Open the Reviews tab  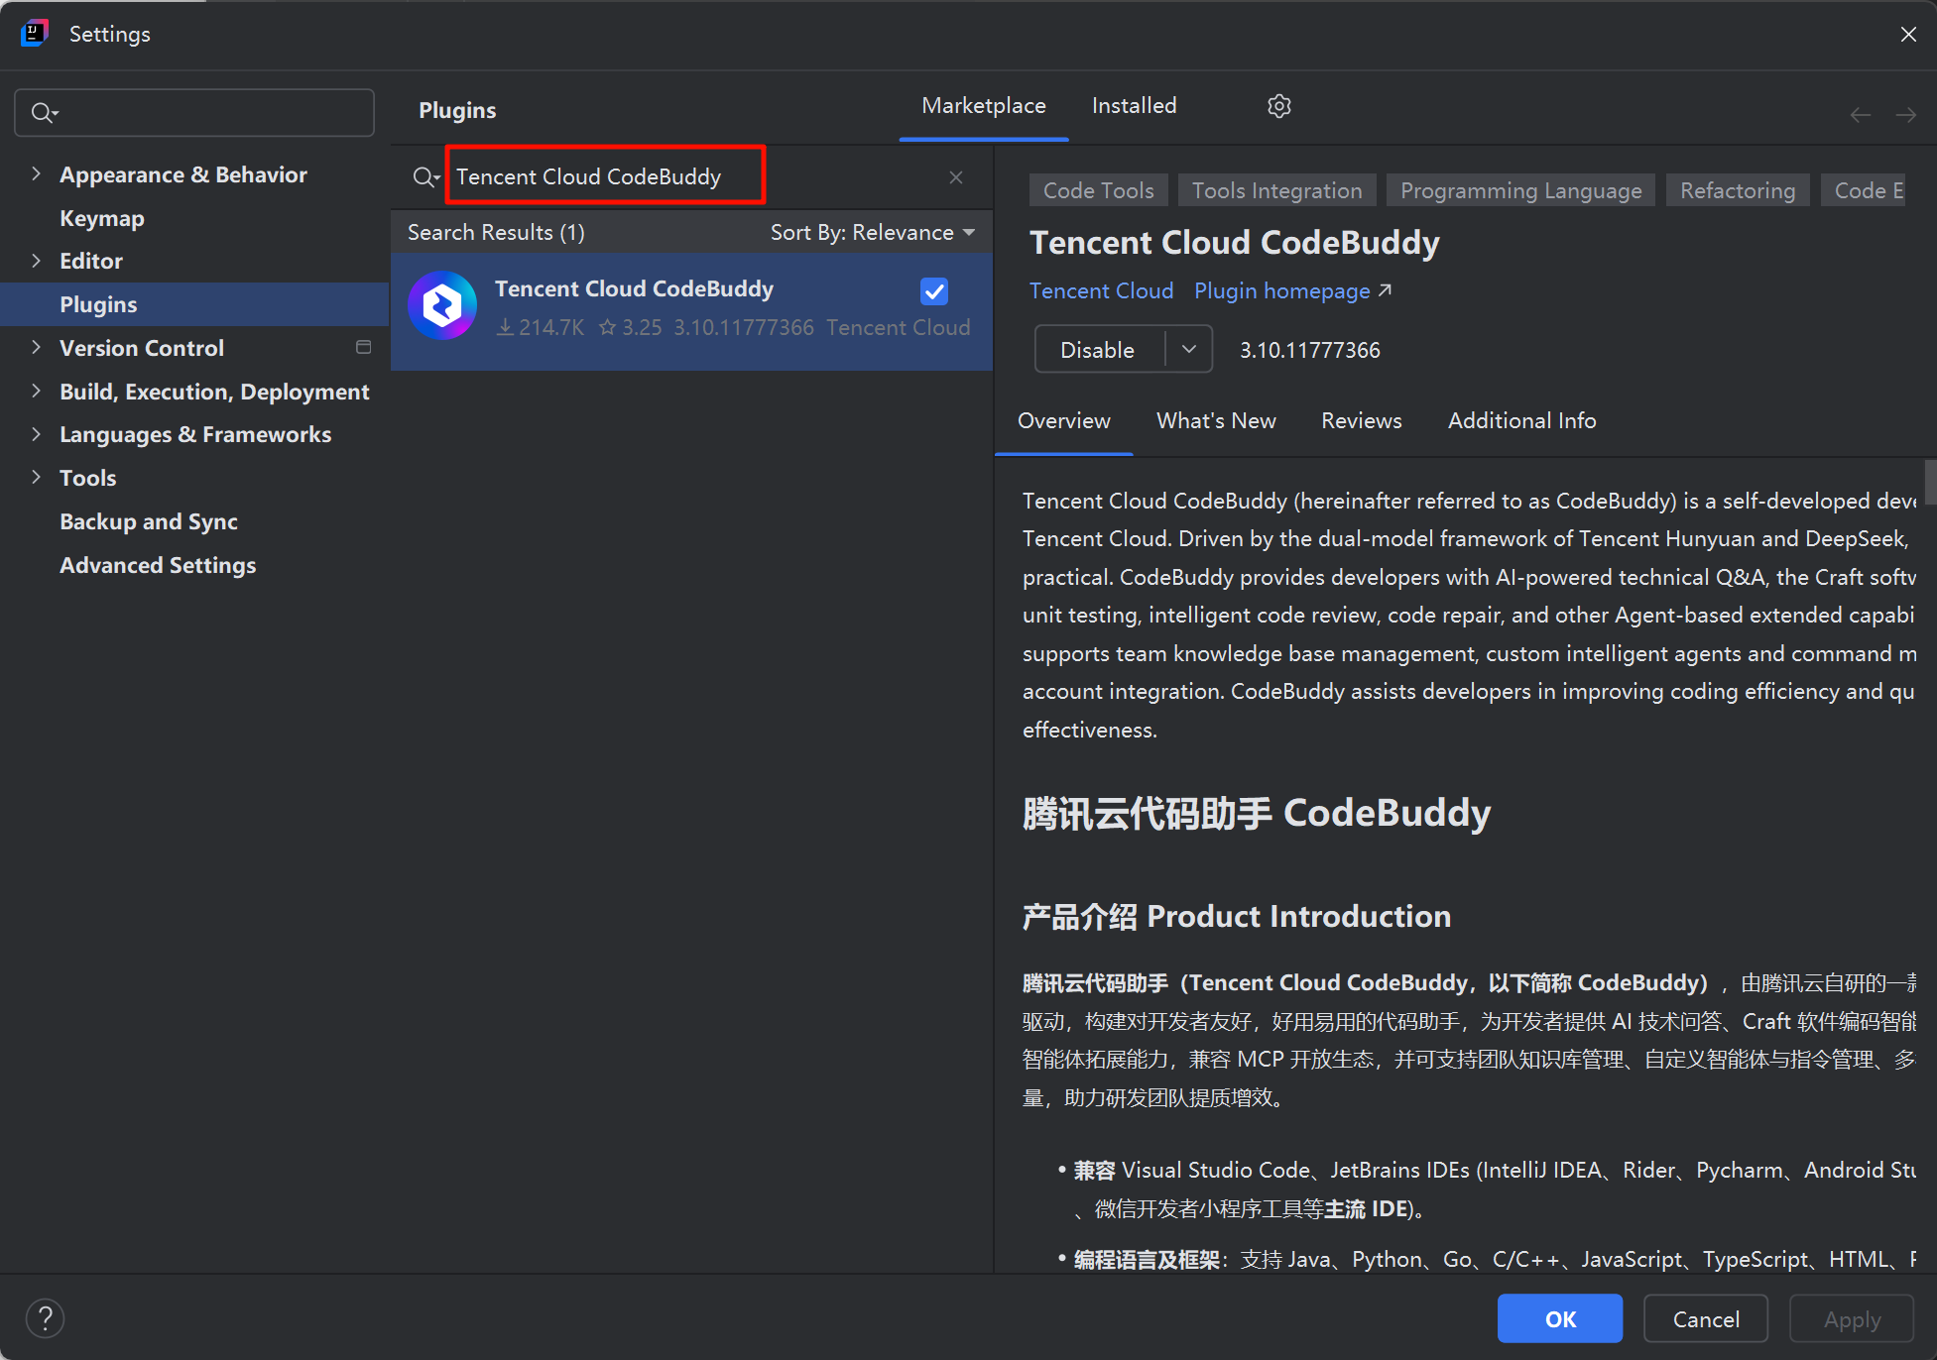point(1361,420)
